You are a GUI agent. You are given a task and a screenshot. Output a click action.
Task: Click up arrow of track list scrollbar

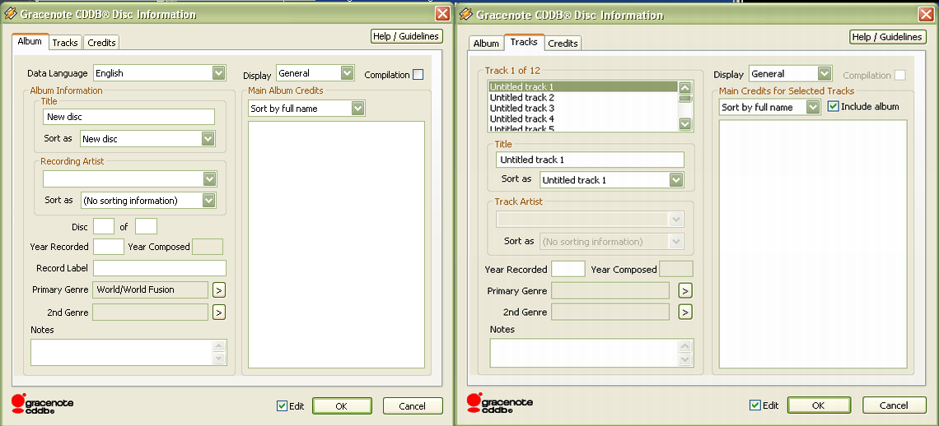pos(685,87)
